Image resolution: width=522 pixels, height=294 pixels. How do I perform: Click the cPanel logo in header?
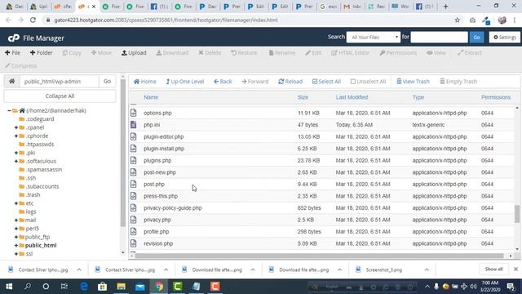pyautogui.click(x=14, y=38)
